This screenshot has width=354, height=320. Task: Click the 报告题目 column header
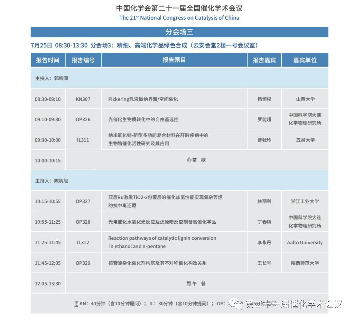point(174,60)
